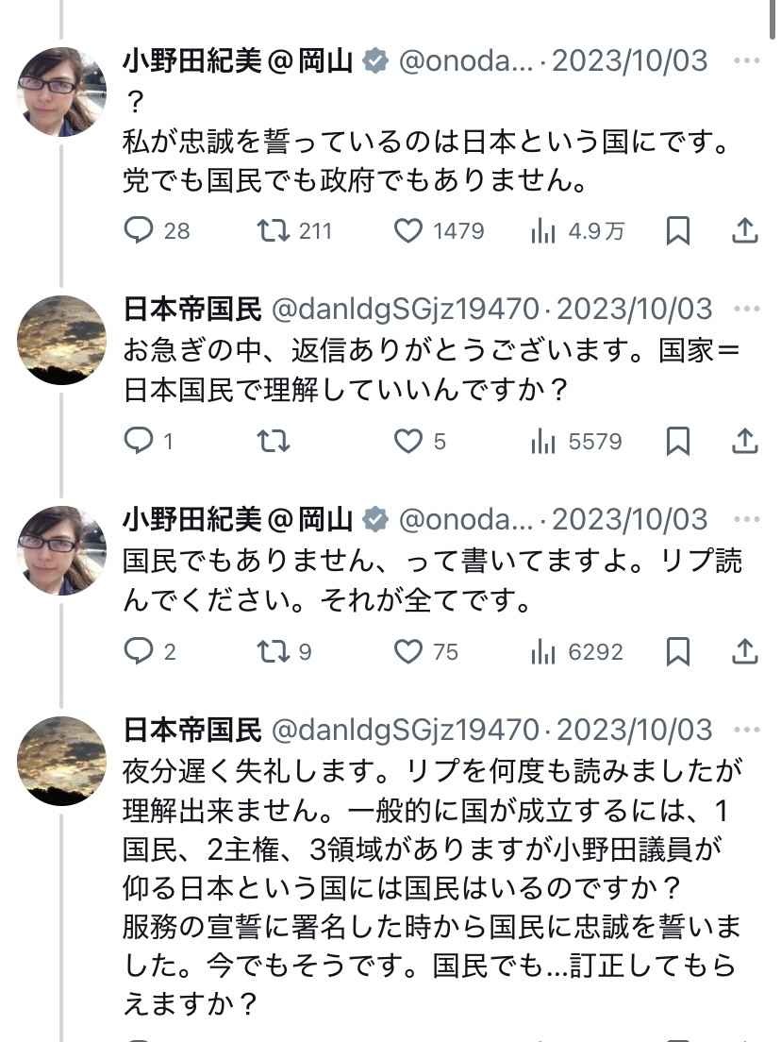Like the tweet with 1479 likes
The image size is (781, 1042).
click(407, 230)
